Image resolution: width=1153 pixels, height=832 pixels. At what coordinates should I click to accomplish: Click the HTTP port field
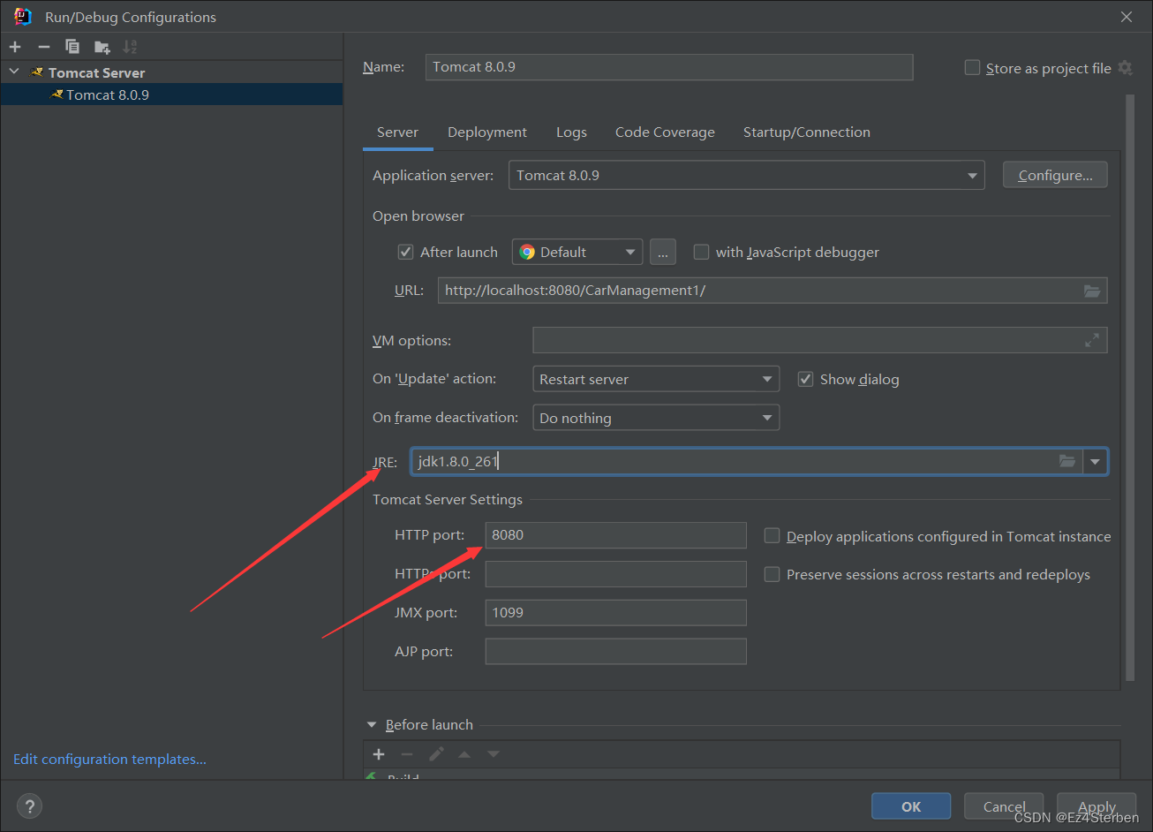click(x=615, y=534)
